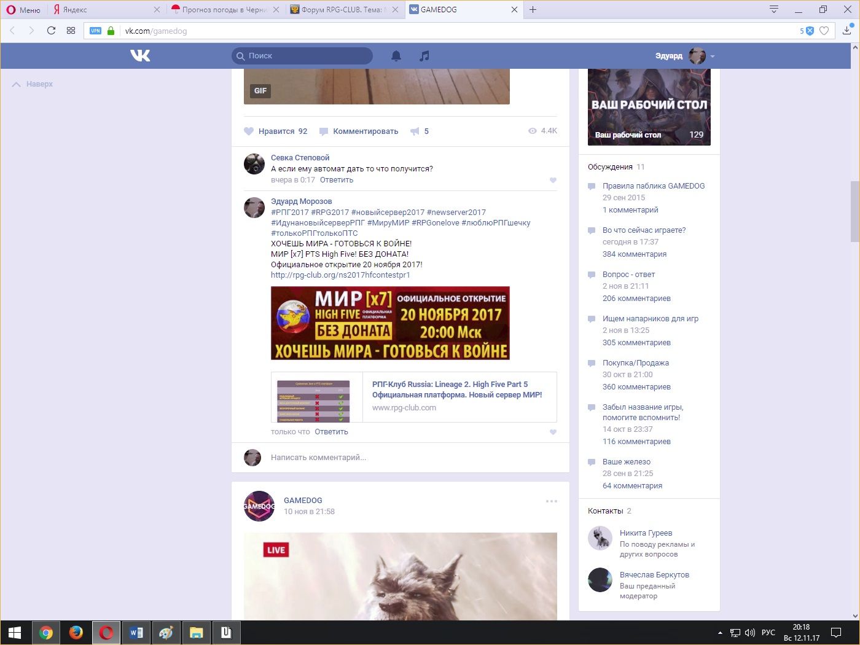Image resolution: width=860 pixels, height=645 pixels.
Task: Click the VK logo in header
Action: pos(140,56)
